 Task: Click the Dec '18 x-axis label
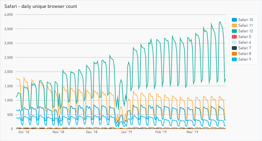[92, 132]
